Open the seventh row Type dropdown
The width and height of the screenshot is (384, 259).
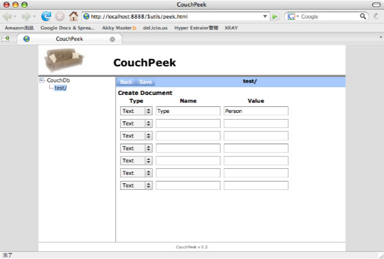pos(136,186)
